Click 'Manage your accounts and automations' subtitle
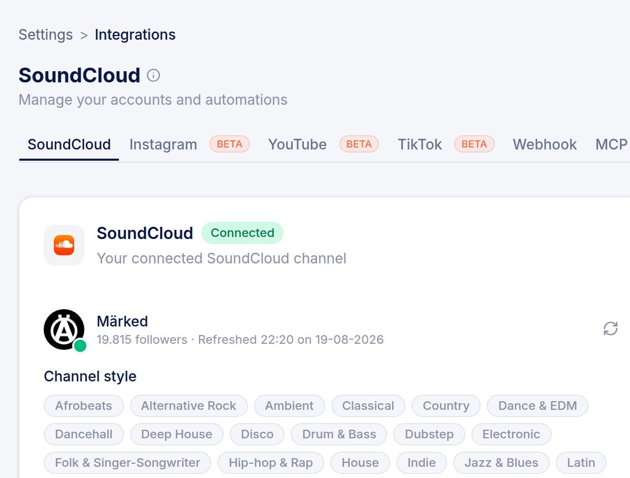The image size is (630, 478). coord(153,100)
